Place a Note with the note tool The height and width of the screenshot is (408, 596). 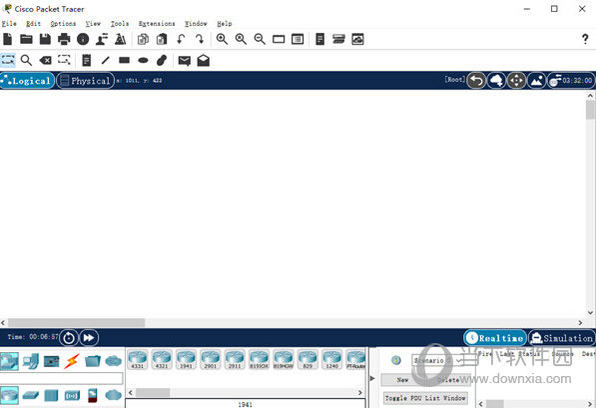[x=87, y=60]
